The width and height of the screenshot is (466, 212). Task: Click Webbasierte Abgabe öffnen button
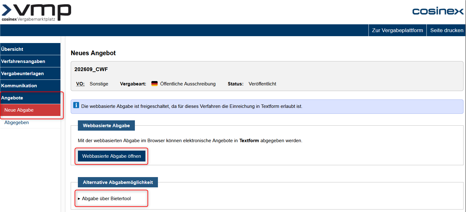point(112,156)
